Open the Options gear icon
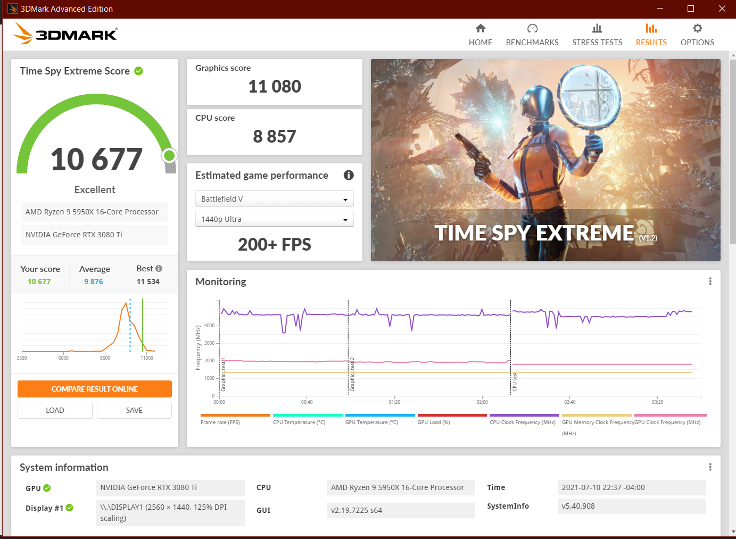 [697, 28]
